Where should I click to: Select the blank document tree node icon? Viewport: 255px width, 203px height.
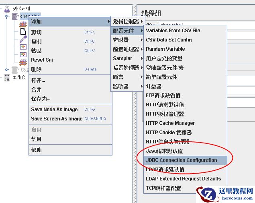[23, 31]
